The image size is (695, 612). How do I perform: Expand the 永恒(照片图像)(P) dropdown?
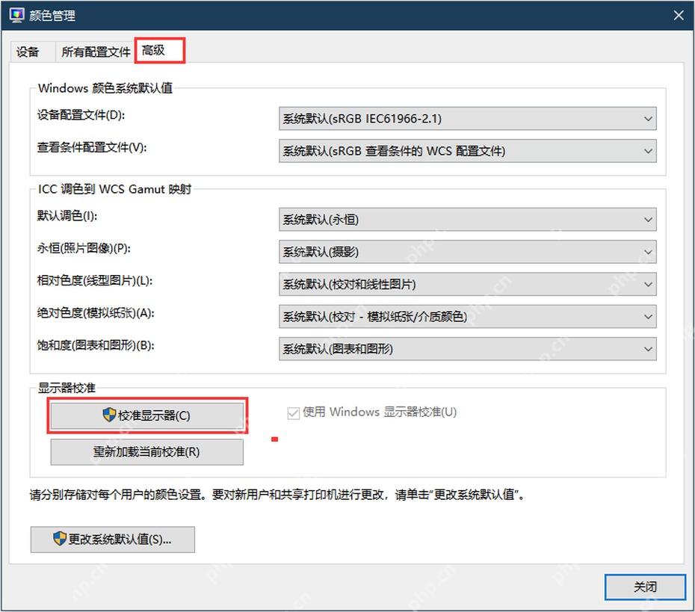(x=468, y=252)
